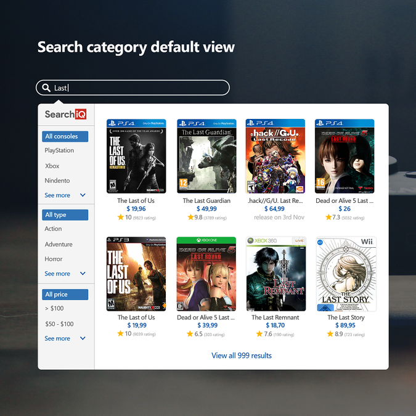Viewport: 416px width, 416px height.
Task: Filter by Nindento console
Action: [57, 181]
